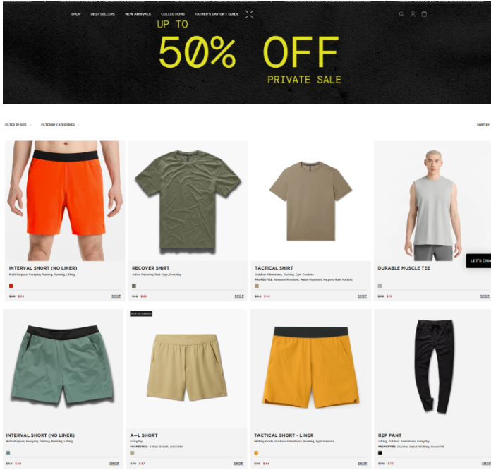Viewport: 491px width, 470px height.
Task: Select the orange swatch for Interval Short
Action: (11, 286)
